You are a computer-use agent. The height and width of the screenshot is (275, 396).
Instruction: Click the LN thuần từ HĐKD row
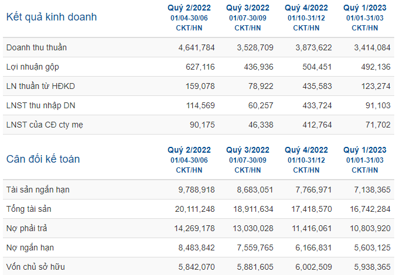pyautogui.click(x=199, y=86)
